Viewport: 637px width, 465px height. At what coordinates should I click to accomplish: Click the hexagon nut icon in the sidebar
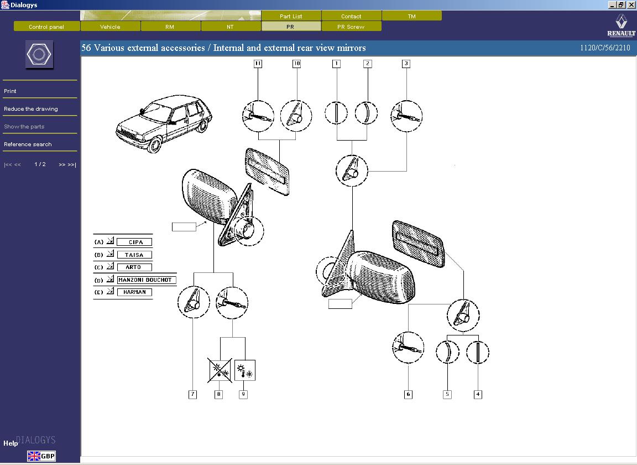(x=39, y=54)
